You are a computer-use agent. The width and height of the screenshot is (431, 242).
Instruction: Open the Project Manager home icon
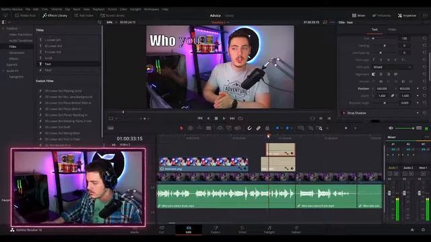[412, 230]
